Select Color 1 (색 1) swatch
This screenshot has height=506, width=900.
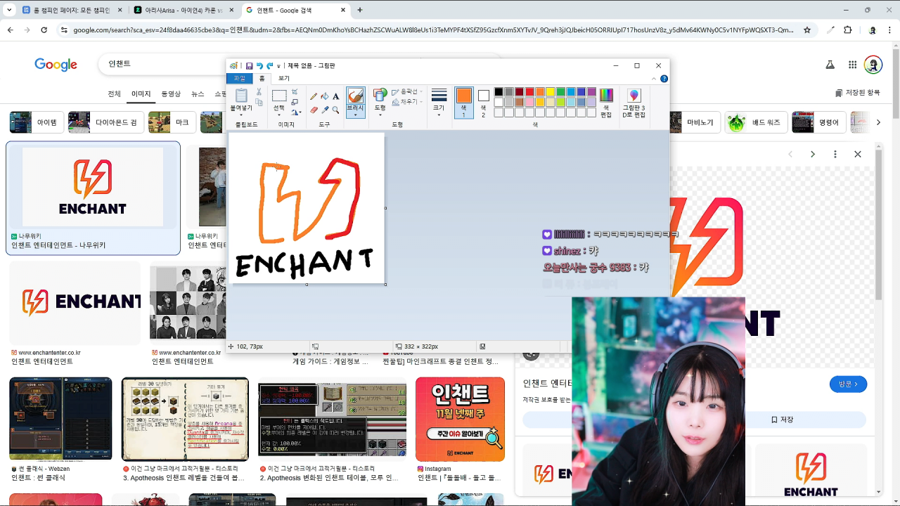coord(463,102)
